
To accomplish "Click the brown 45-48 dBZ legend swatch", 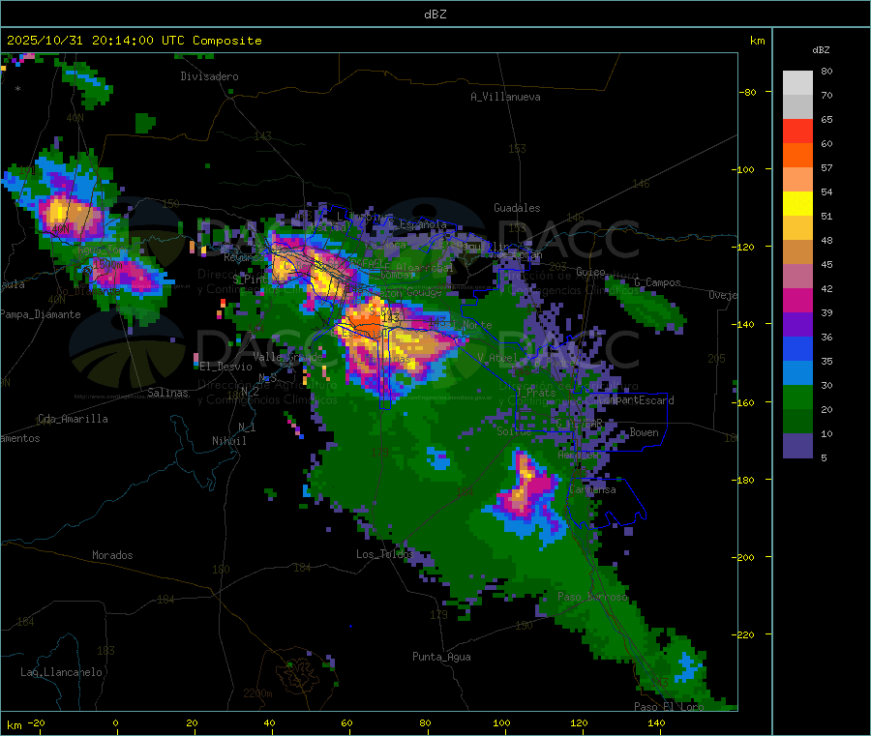I will coord(797,252).
